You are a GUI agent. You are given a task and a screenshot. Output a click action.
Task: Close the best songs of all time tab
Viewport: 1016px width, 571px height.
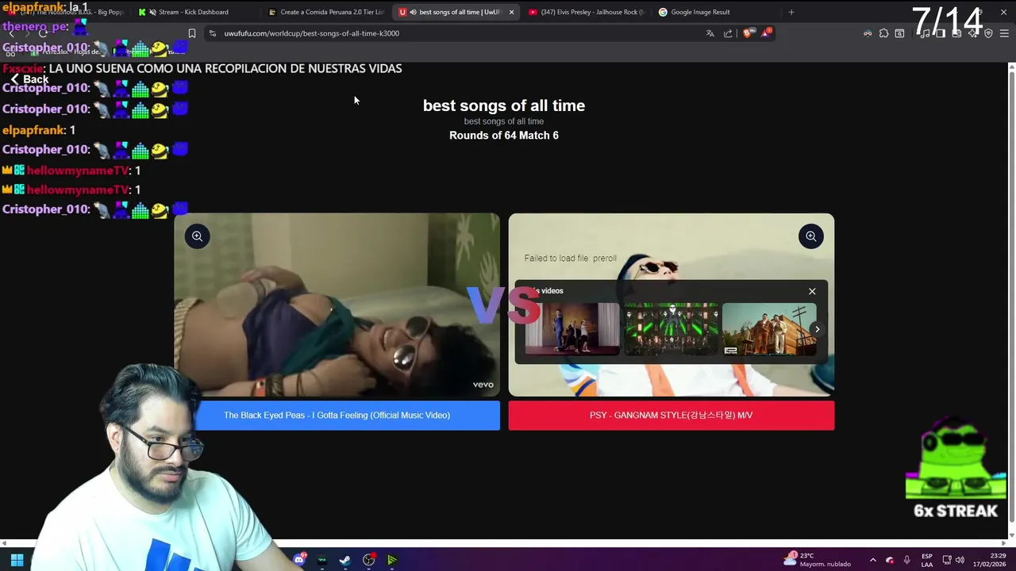[511, 12]
